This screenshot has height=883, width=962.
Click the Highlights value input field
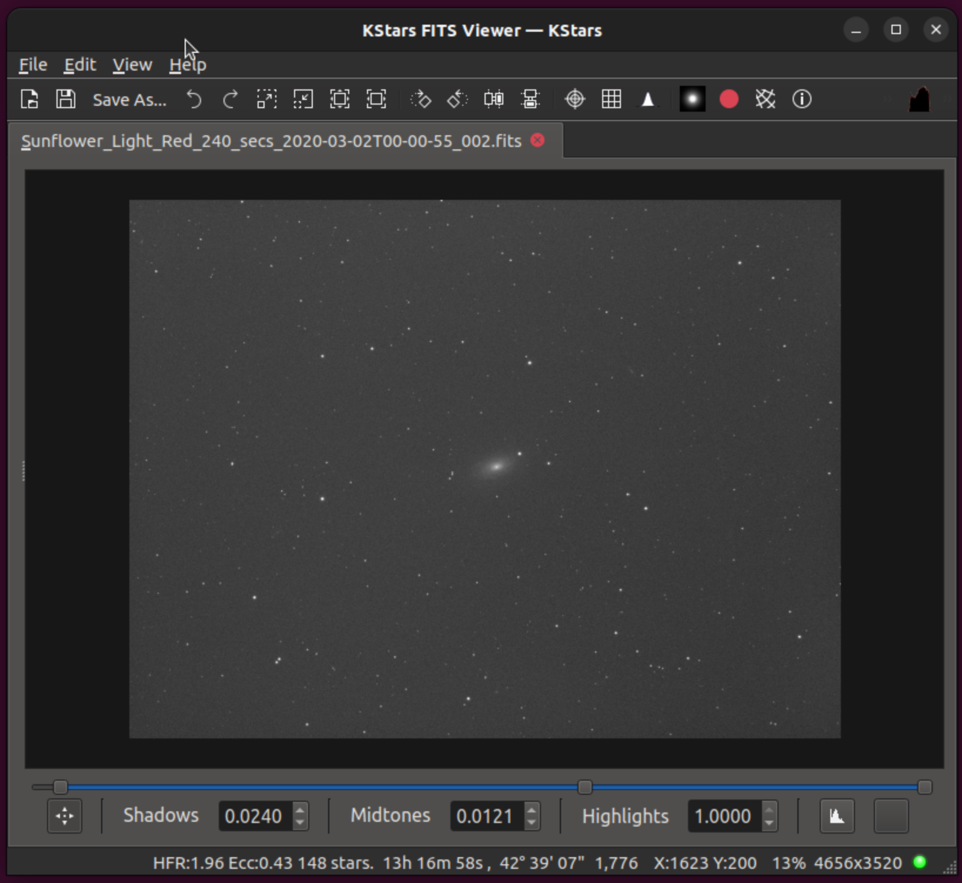[x=723, y=816]
